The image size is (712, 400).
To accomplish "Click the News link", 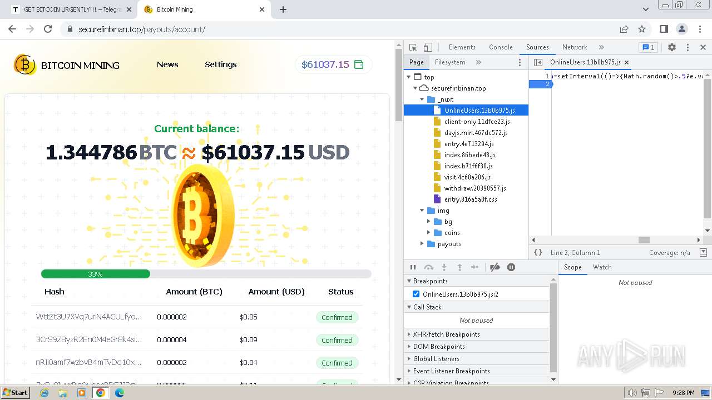I will coord(167,64).
